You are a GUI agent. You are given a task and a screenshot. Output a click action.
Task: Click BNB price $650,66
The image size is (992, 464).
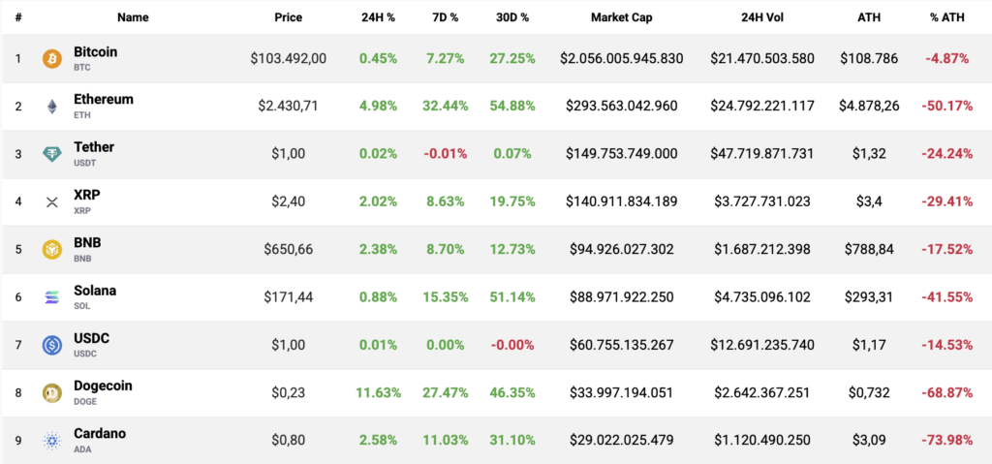[x=289, y=249]
